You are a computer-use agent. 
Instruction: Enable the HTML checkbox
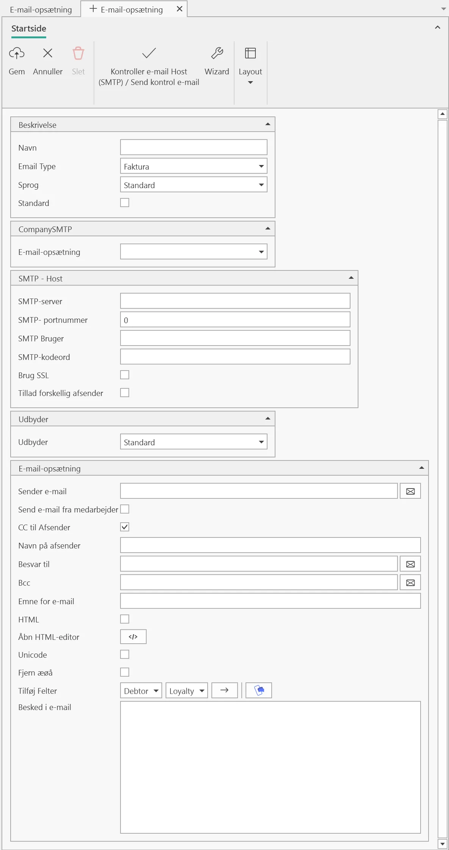(125, 619)
